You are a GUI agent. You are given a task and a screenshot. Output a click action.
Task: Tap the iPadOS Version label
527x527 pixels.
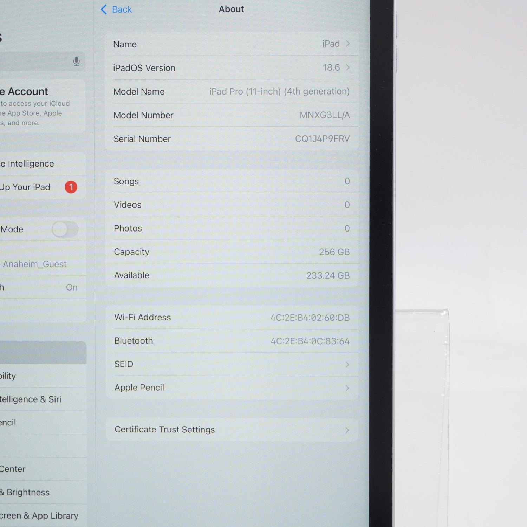click(x=144, y=68)
